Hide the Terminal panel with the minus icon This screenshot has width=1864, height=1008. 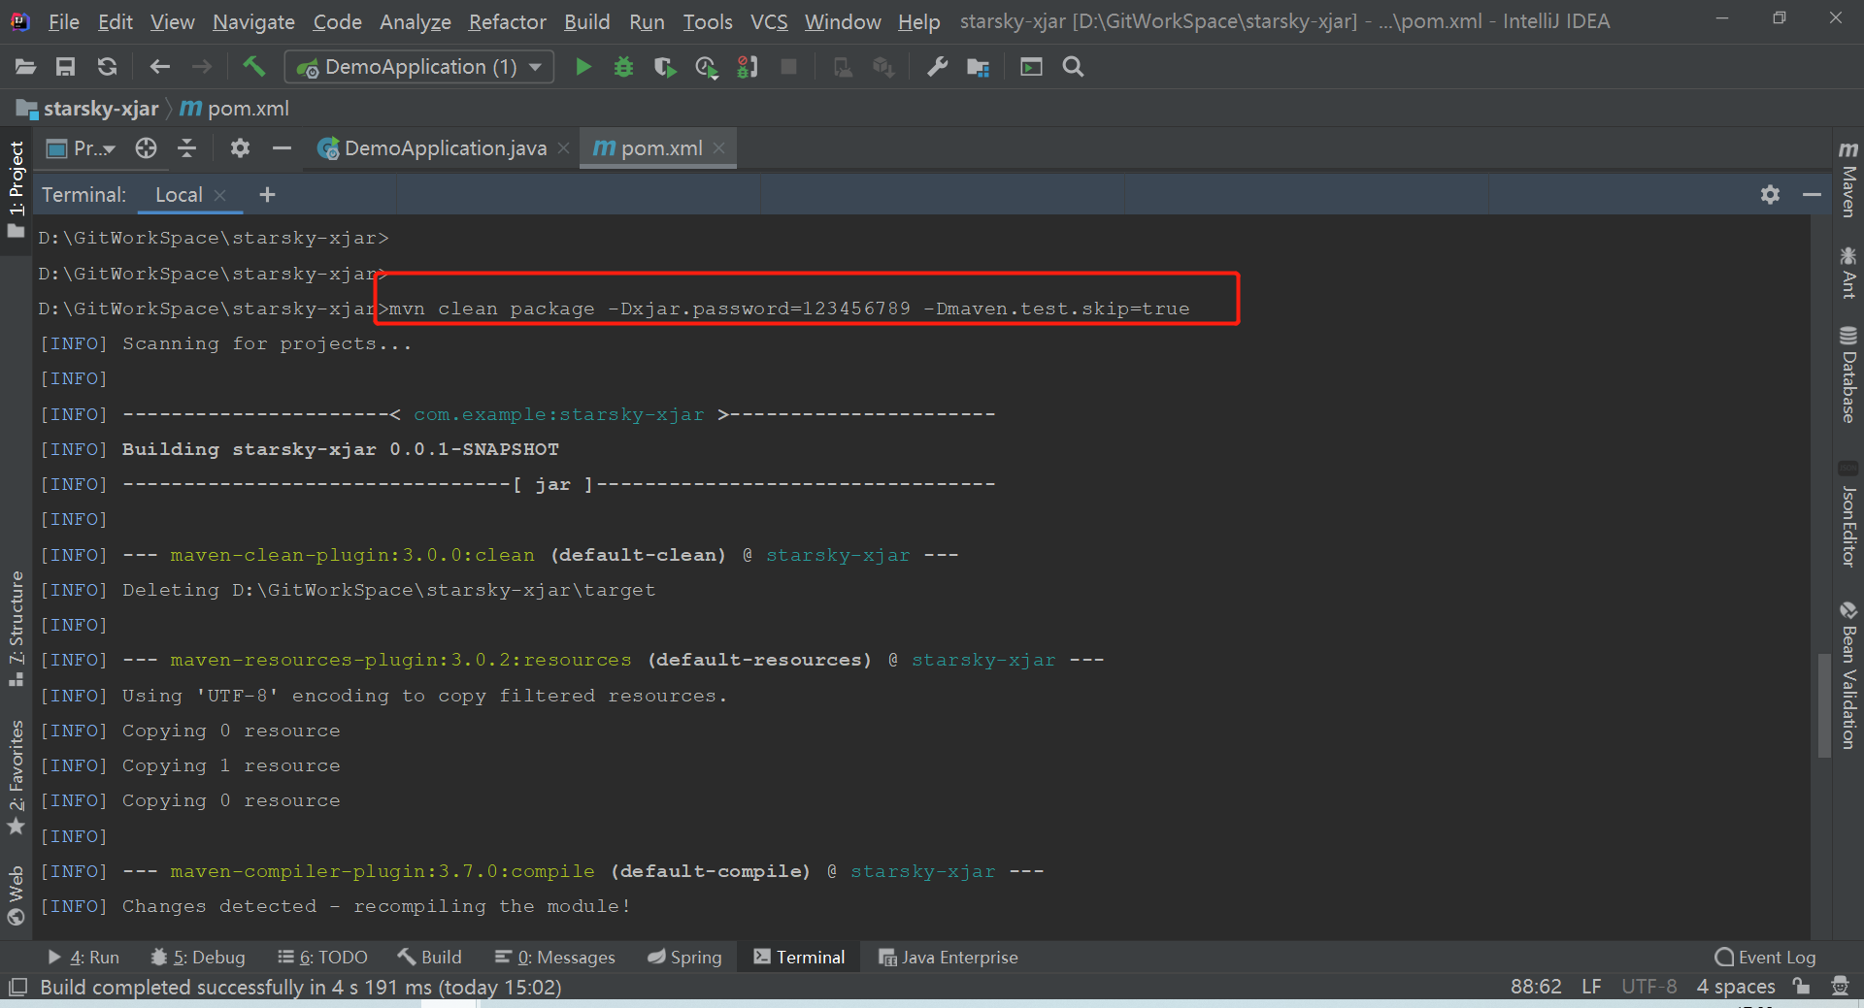pyautogui.click(x=1812, y=195)
